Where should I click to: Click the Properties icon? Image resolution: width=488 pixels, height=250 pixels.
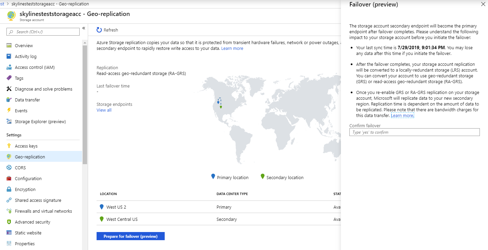9,244
